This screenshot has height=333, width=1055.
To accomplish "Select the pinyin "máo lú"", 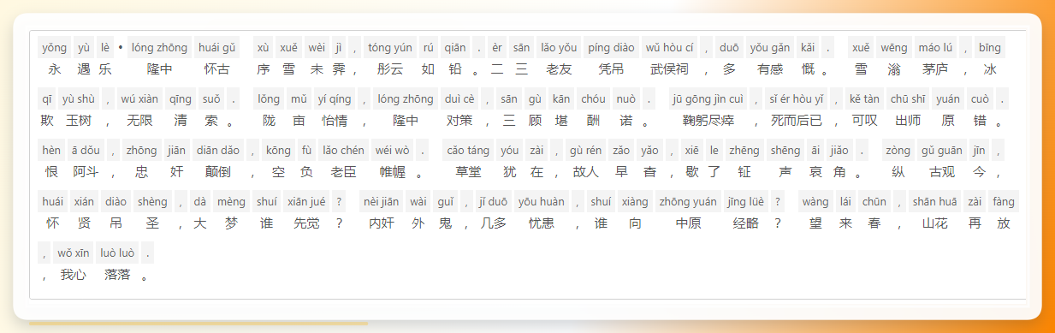I will click(x=935, y=47).
